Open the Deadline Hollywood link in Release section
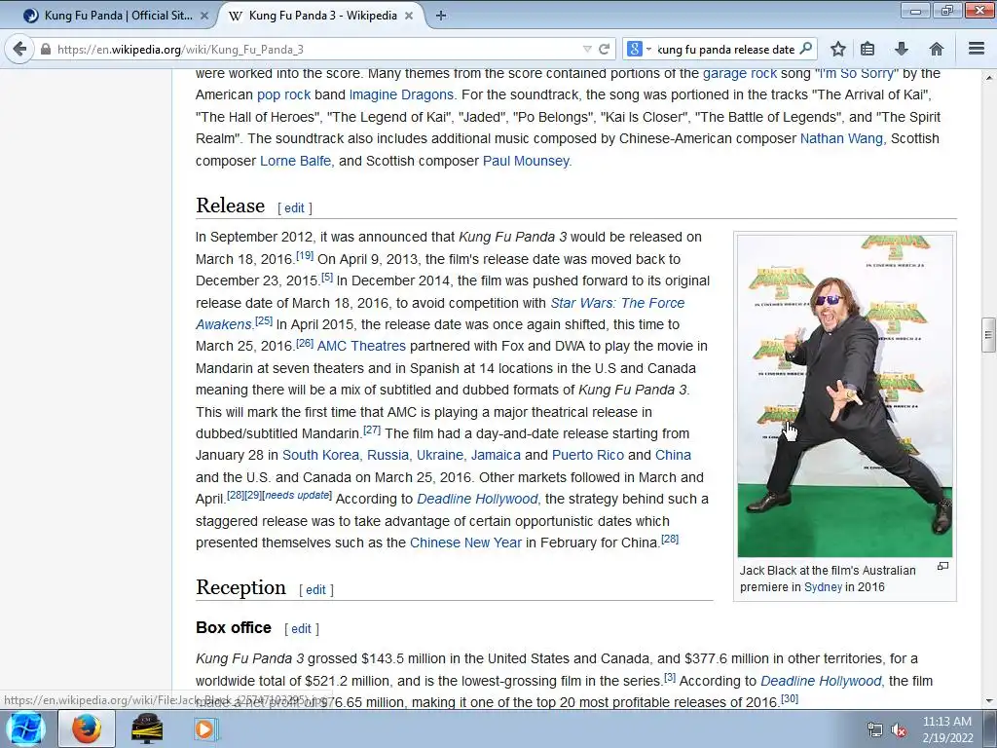The width and height of the screenshot is (997, 748). (x=477, y=500)
